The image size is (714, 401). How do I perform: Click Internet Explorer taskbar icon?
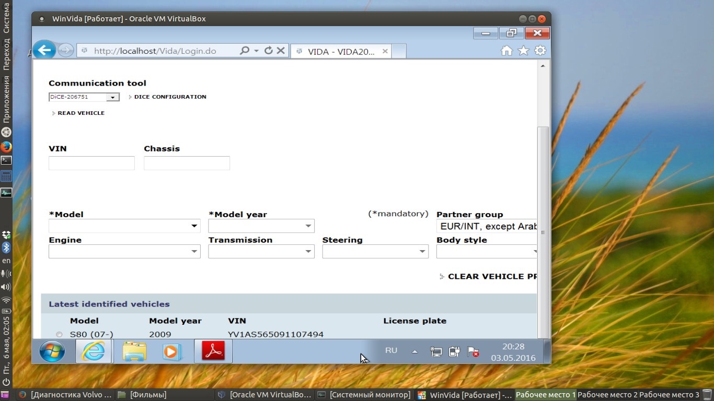pos(93,351)
